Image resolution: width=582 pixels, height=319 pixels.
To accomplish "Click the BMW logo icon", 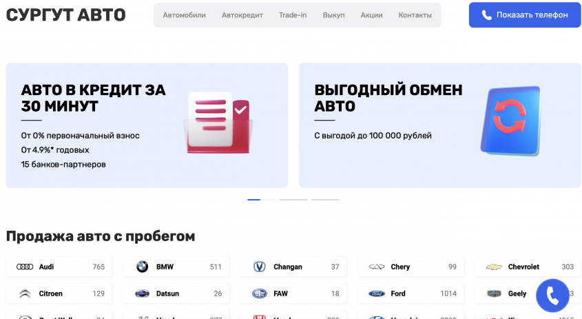I will [x=142, y=267].
